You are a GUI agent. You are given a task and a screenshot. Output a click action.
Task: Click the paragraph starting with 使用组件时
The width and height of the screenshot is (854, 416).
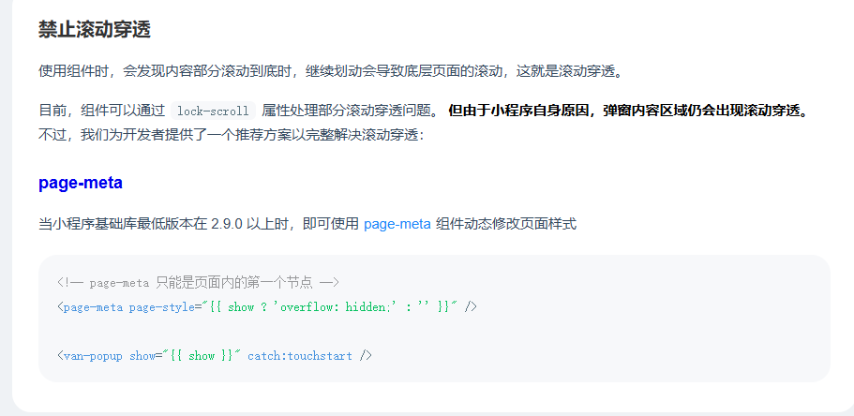[x=331, y=71]
